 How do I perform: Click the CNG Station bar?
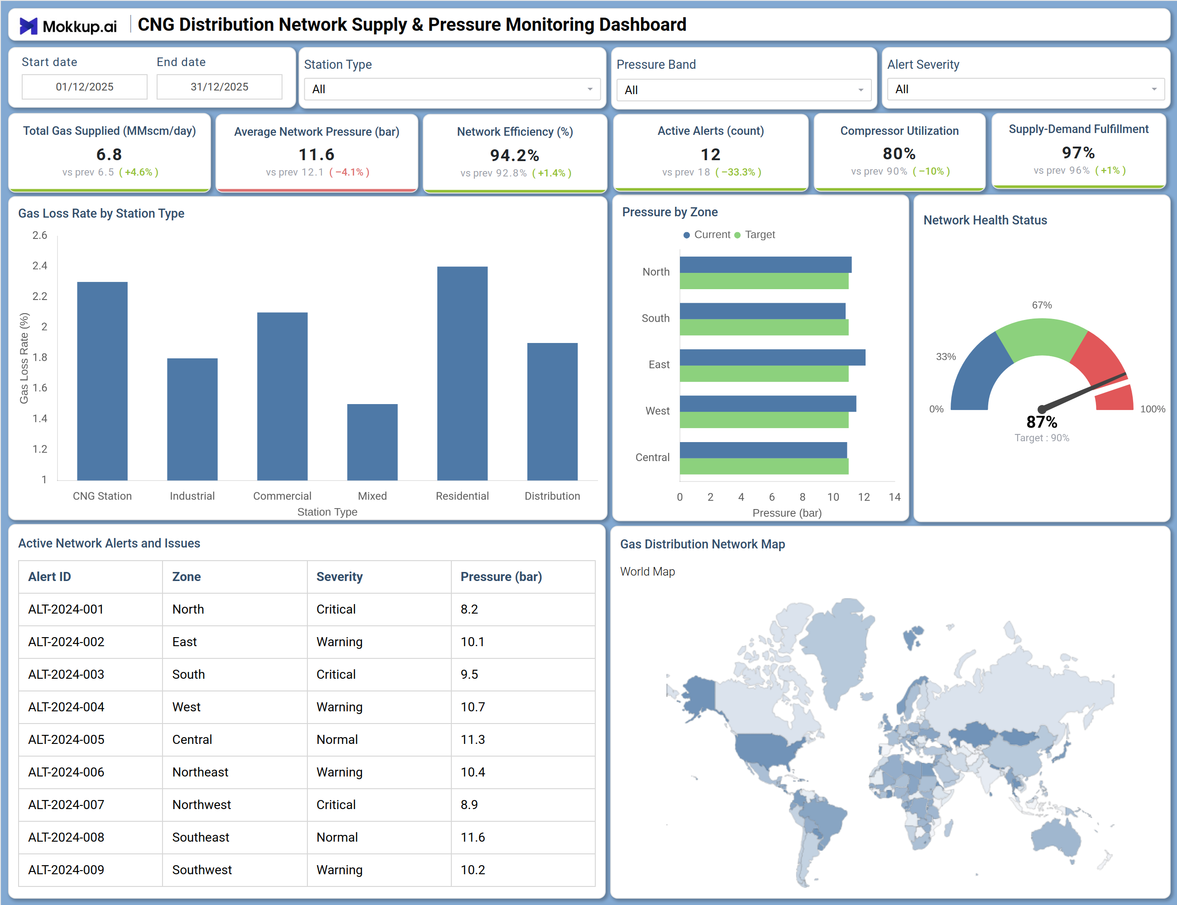click(x=102, y=381)
